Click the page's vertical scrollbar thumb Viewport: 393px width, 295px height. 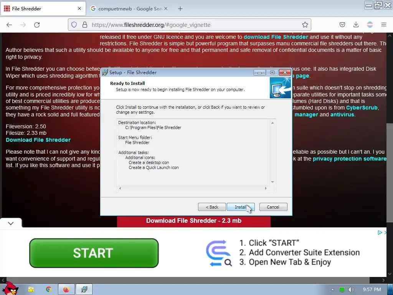390,173
